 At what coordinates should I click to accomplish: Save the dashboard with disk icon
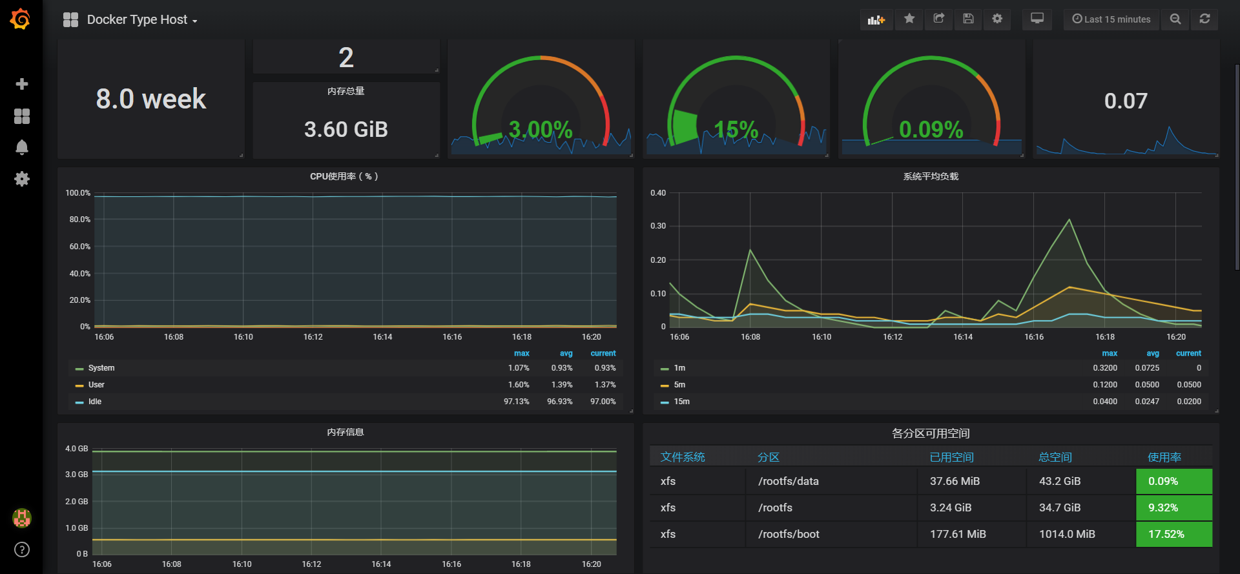pos(968,19)
